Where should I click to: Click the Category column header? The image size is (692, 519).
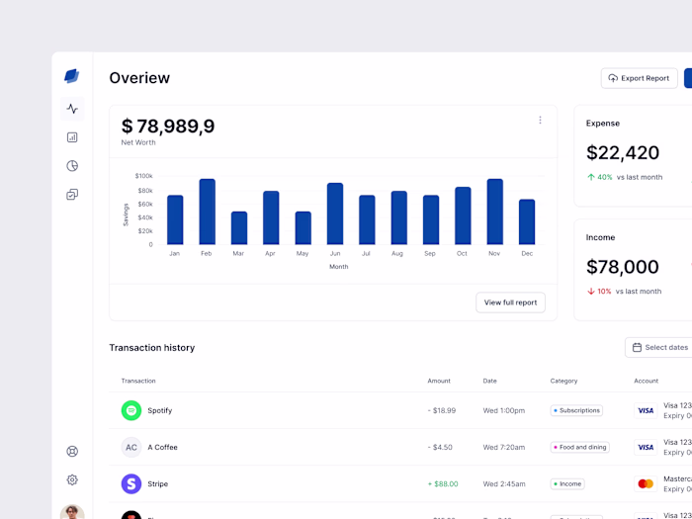[563, 381]
